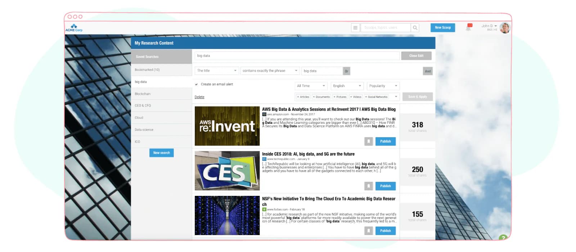Open the hamburger menu beside the search box

point(355,28)
